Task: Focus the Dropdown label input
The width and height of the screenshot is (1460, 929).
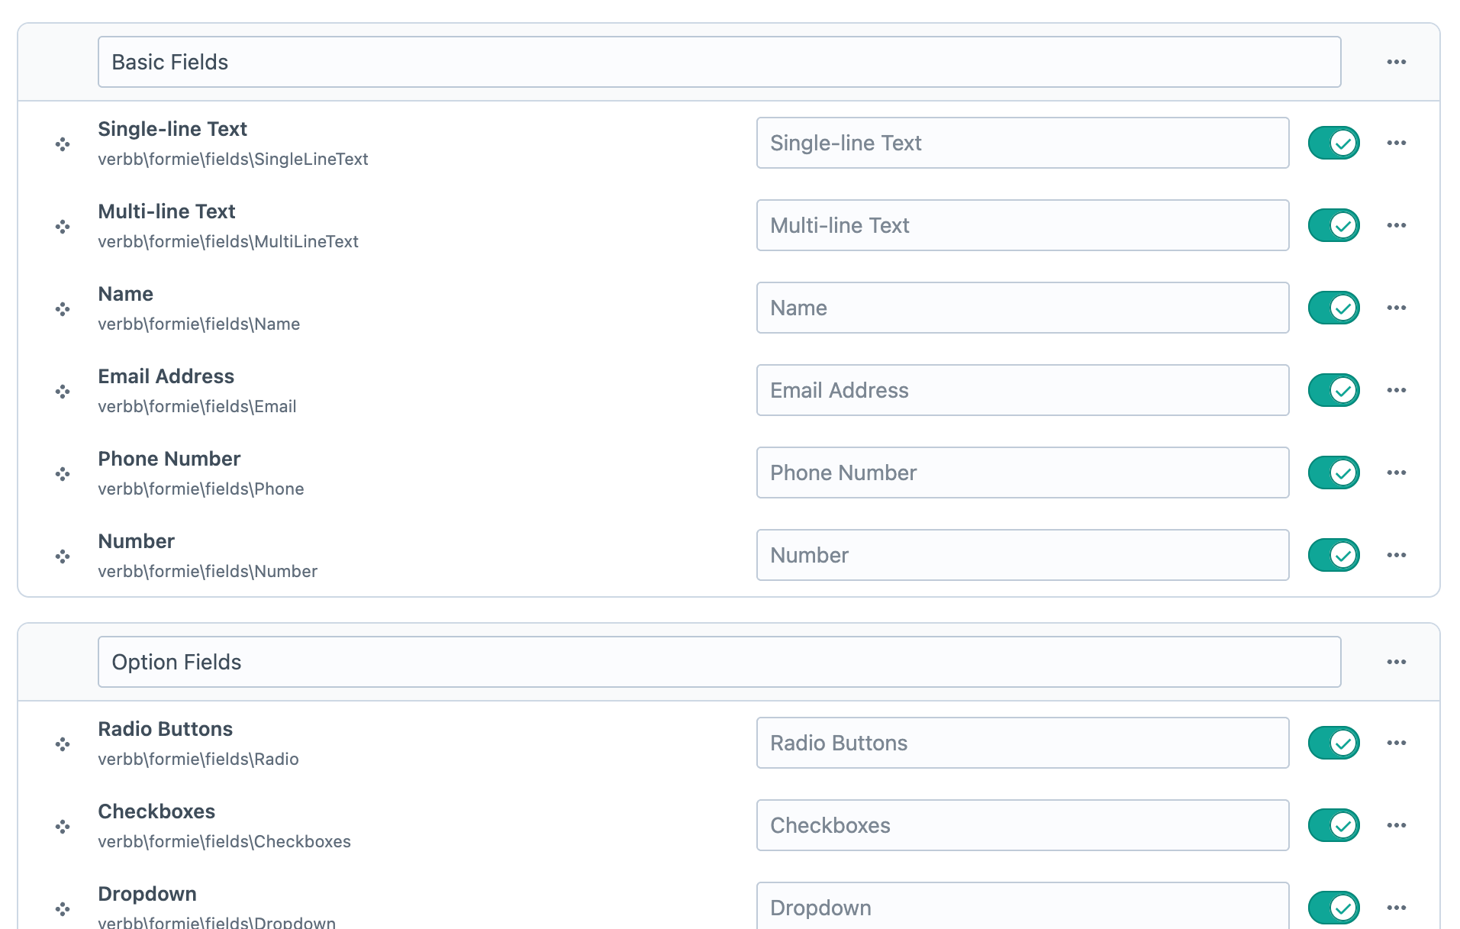Action: (1023, 906)
